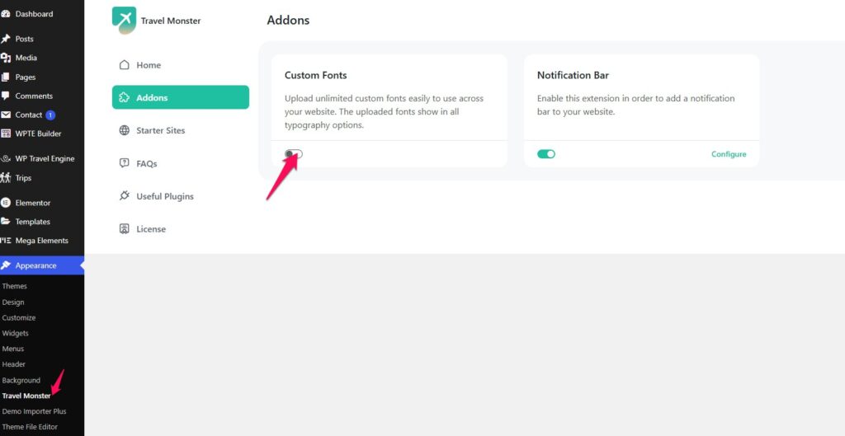Open Contact menu with notification badge
Screen dimensions: 845x436
(29, 115)
